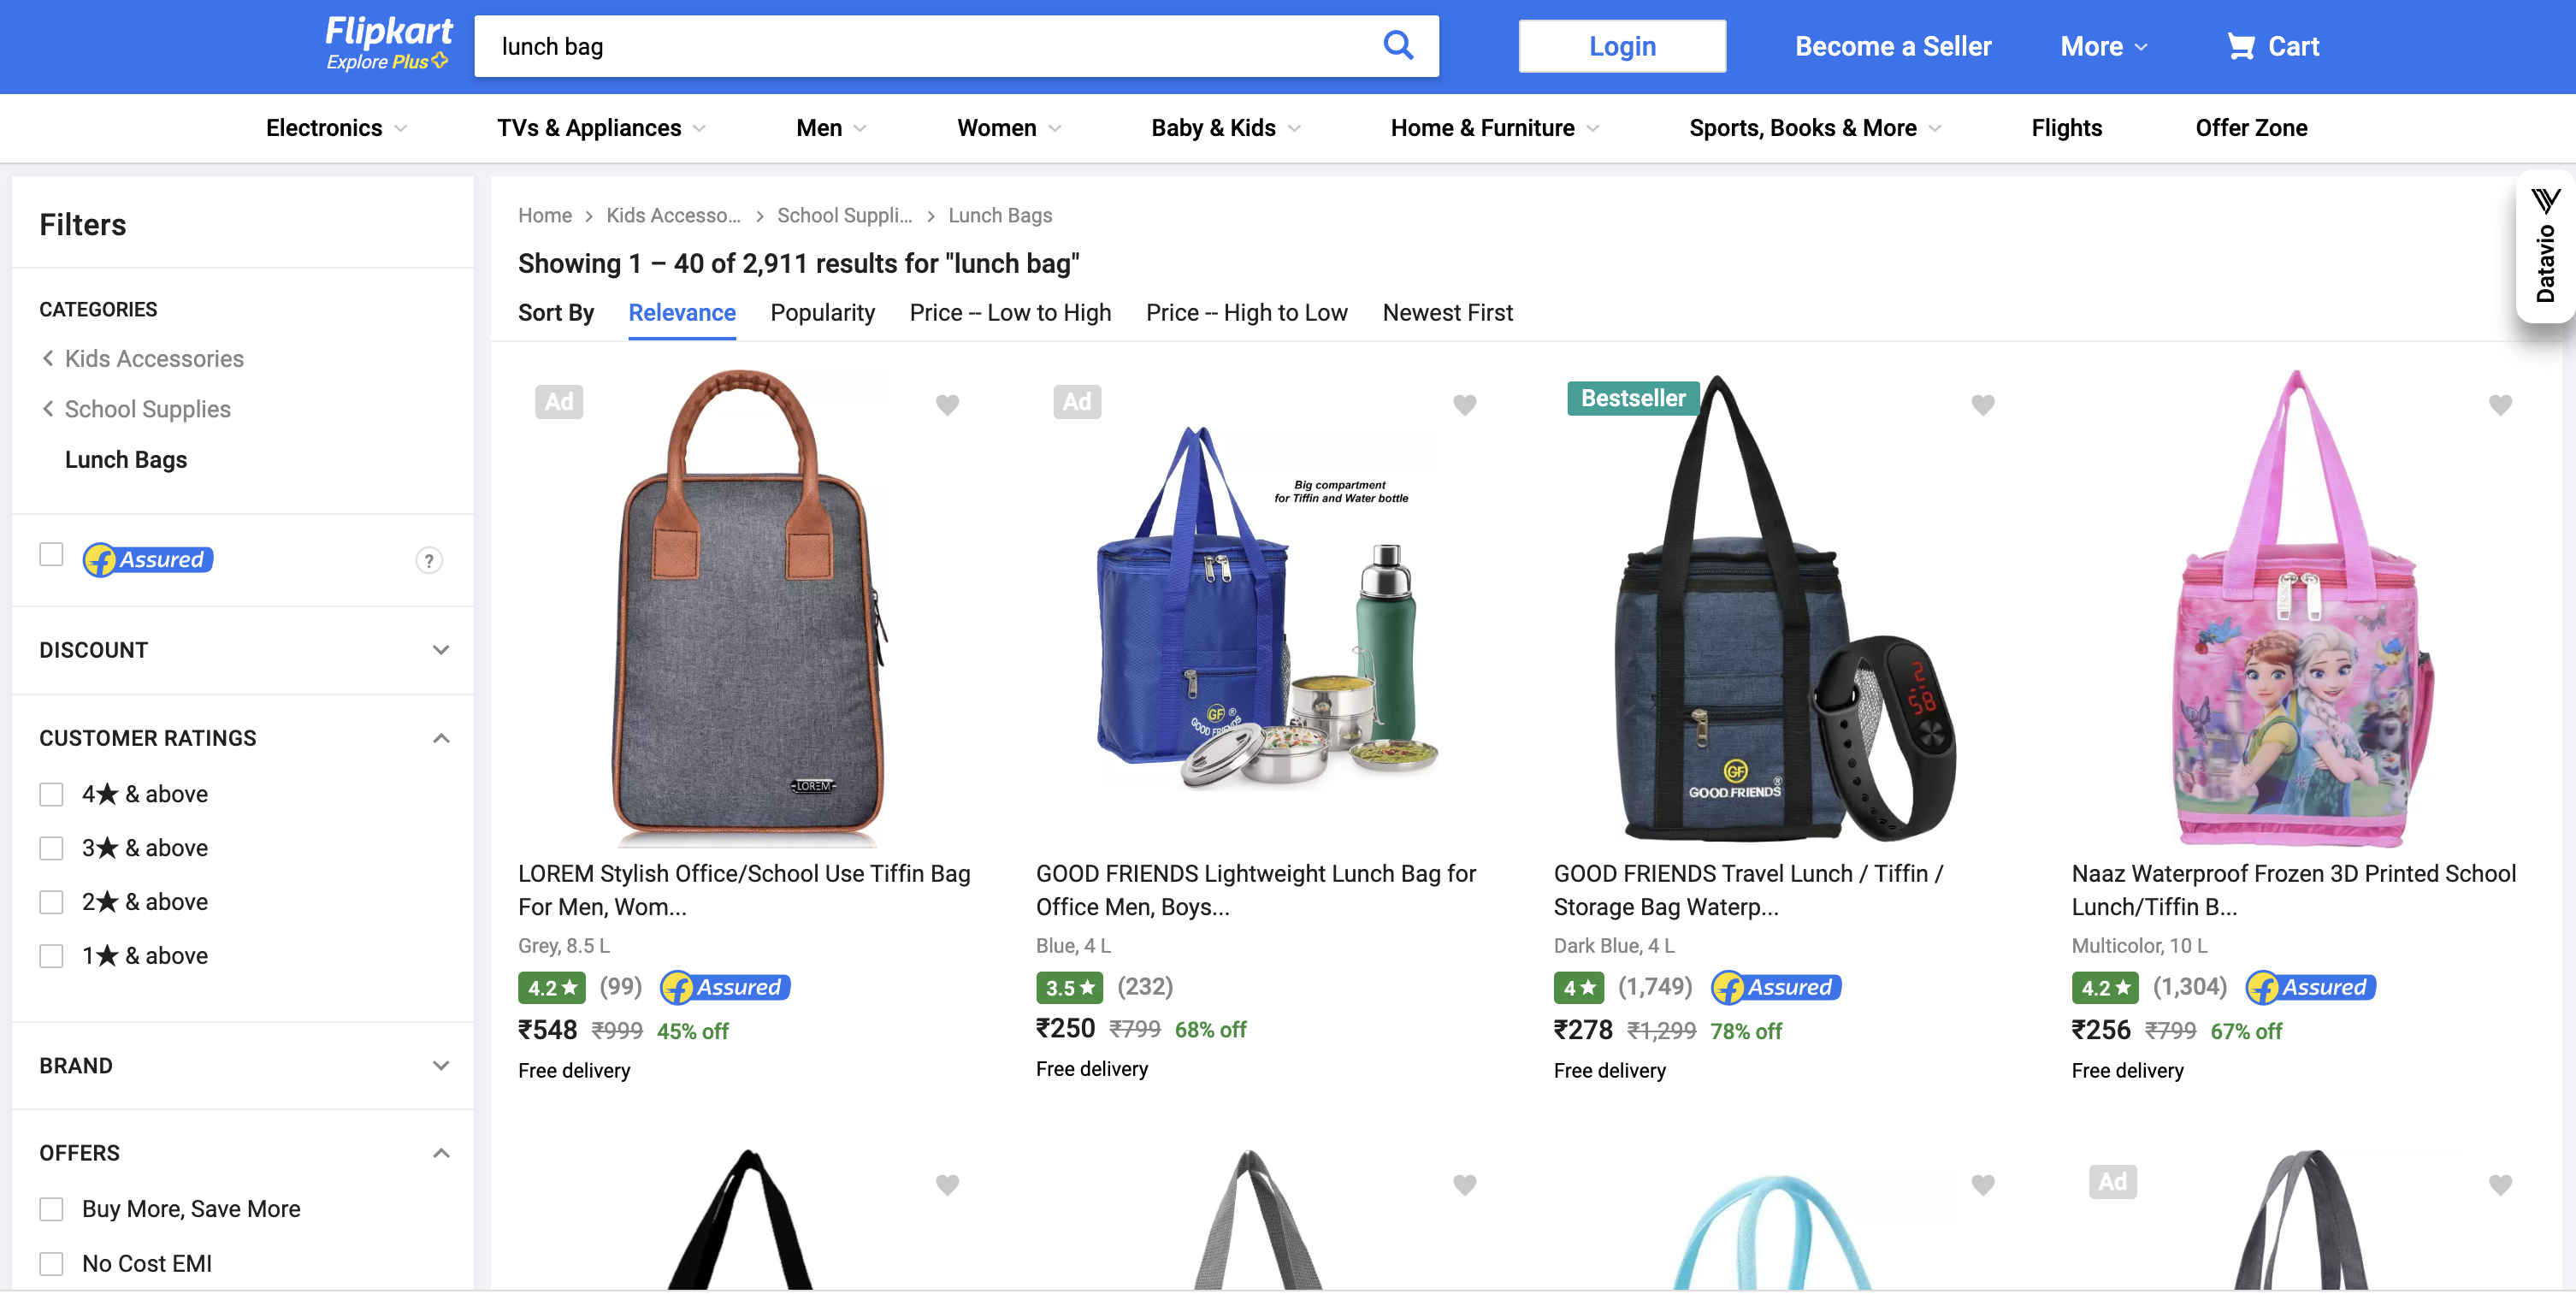Go to Flipkart home via logo
The image size is (2576, 1300).
[x=388, y=44]
